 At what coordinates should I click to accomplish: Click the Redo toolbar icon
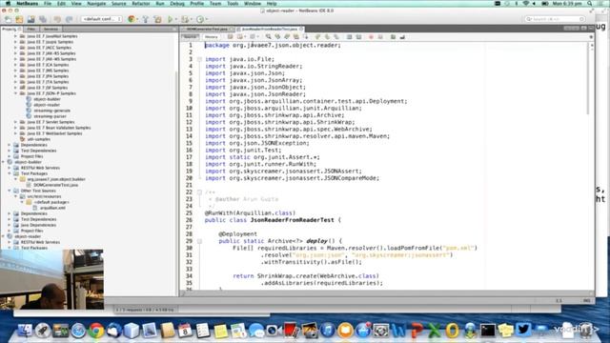pos(69,19)
